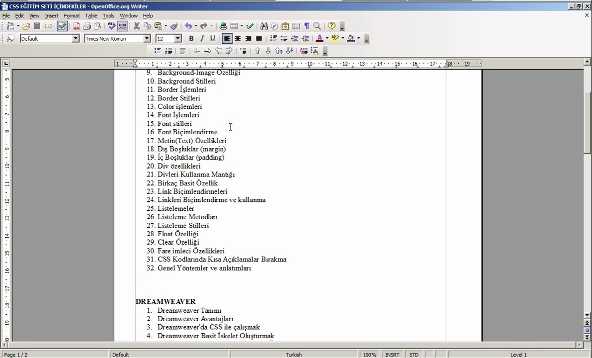Screen dimensions: 592x358
Task: Center the text horizontally
Action: click(x=238, y=38)
